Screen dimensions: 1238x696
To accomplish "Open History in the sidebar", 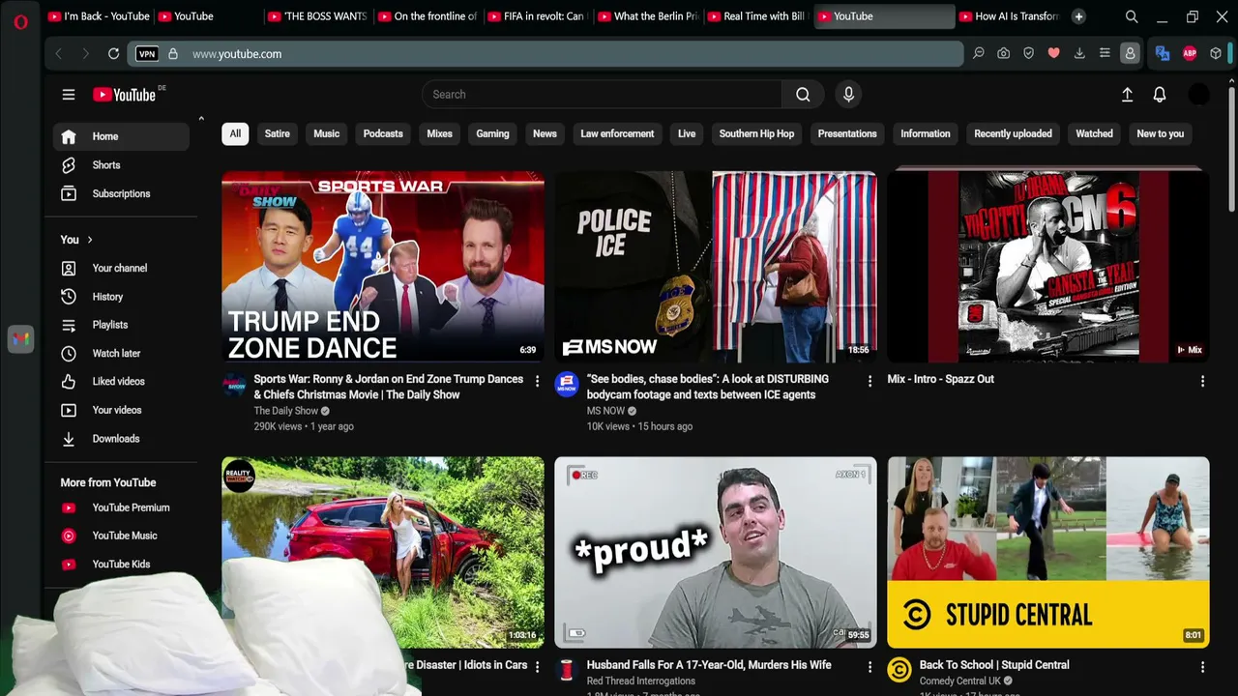I will 121,297.
